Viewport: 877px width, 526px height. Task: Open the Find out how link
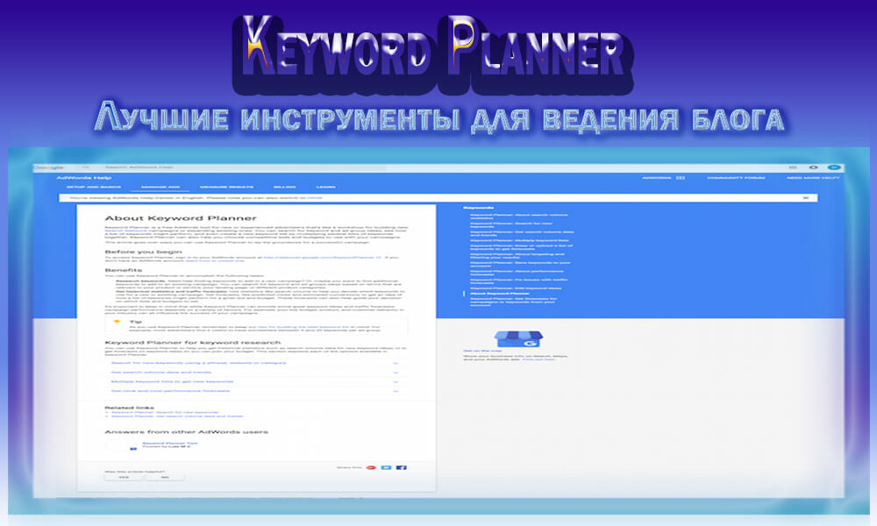click(538, 359)
